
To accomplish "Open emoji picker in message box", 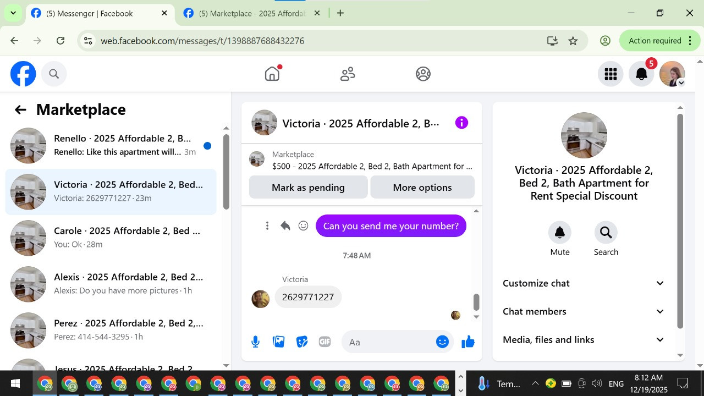I will coord(443,342).
